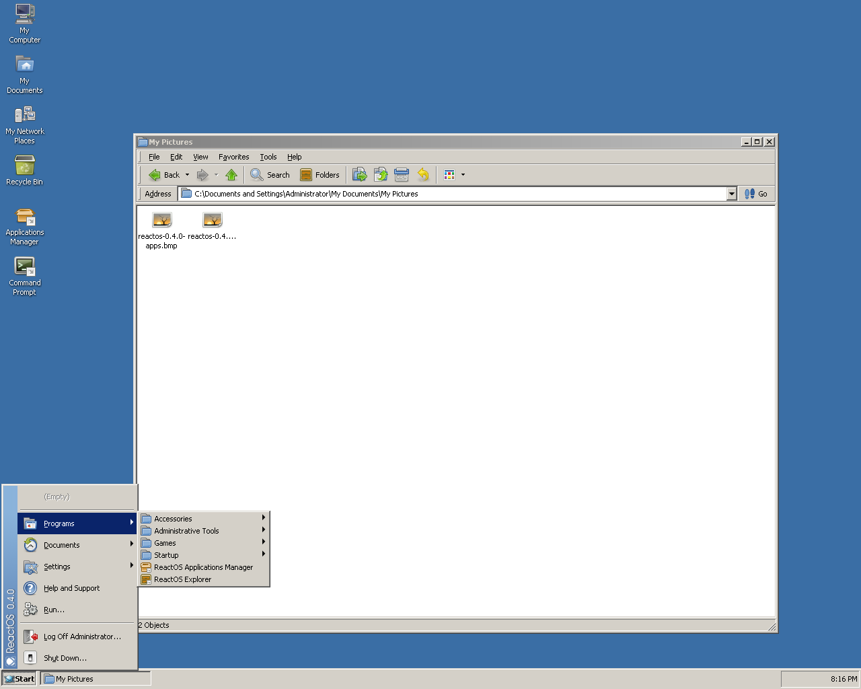Click the Move To toolbar icon
This screenshot has height=689, width=861.
pyautogui.click(x=359, y=175)
